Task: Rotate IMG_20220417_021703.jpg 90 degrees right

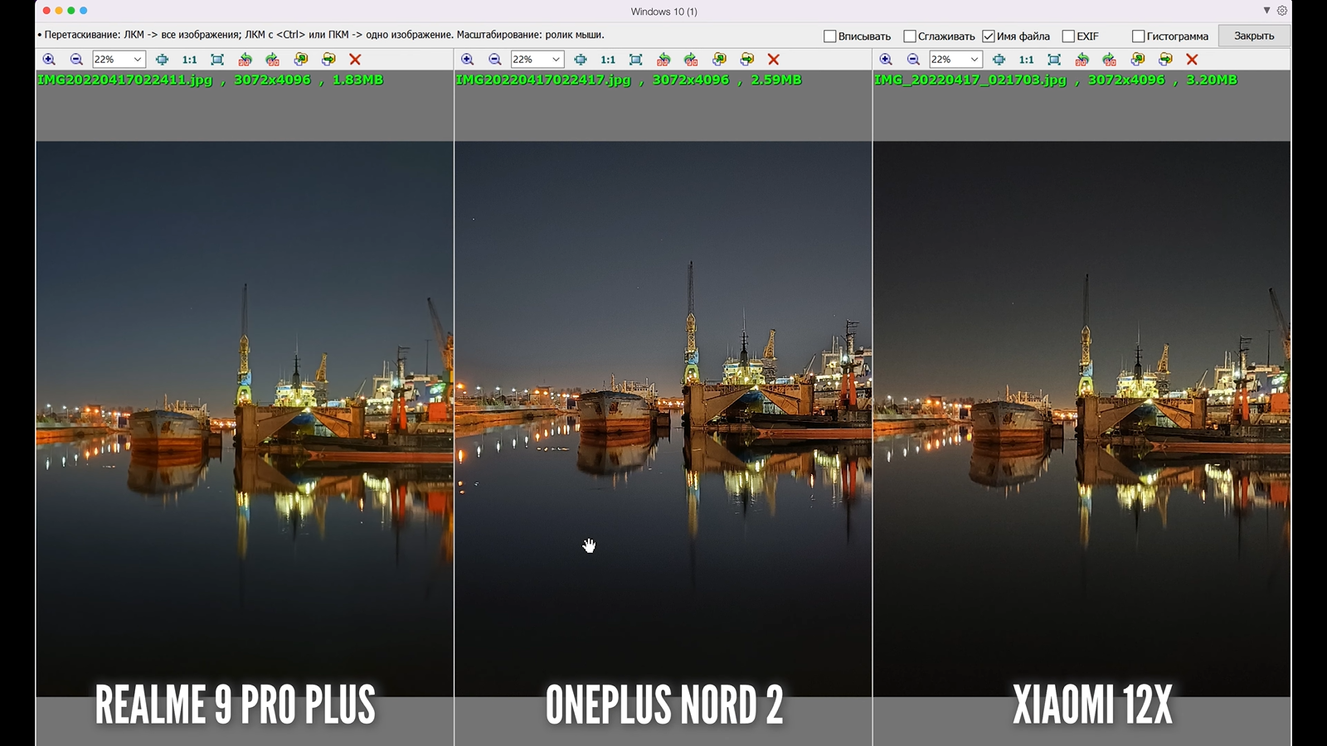Action: pyautogui.click(x=1109, y=60)
